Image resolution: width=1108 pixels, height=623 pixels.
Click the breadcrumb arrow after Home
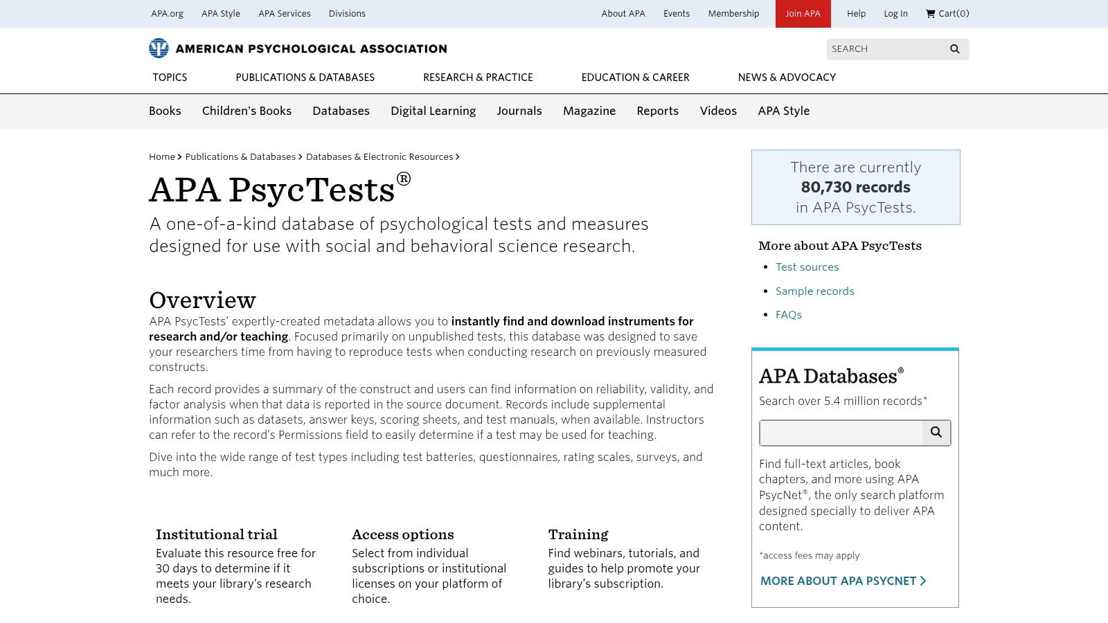coord(179,156)
